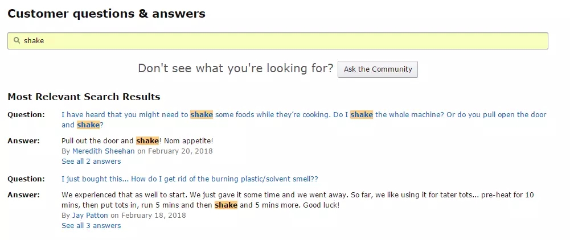Click highlighted "shake" before "the whole machine"
Screen dimensions: 570x240
pyautogui.click(x=362, y=115)
